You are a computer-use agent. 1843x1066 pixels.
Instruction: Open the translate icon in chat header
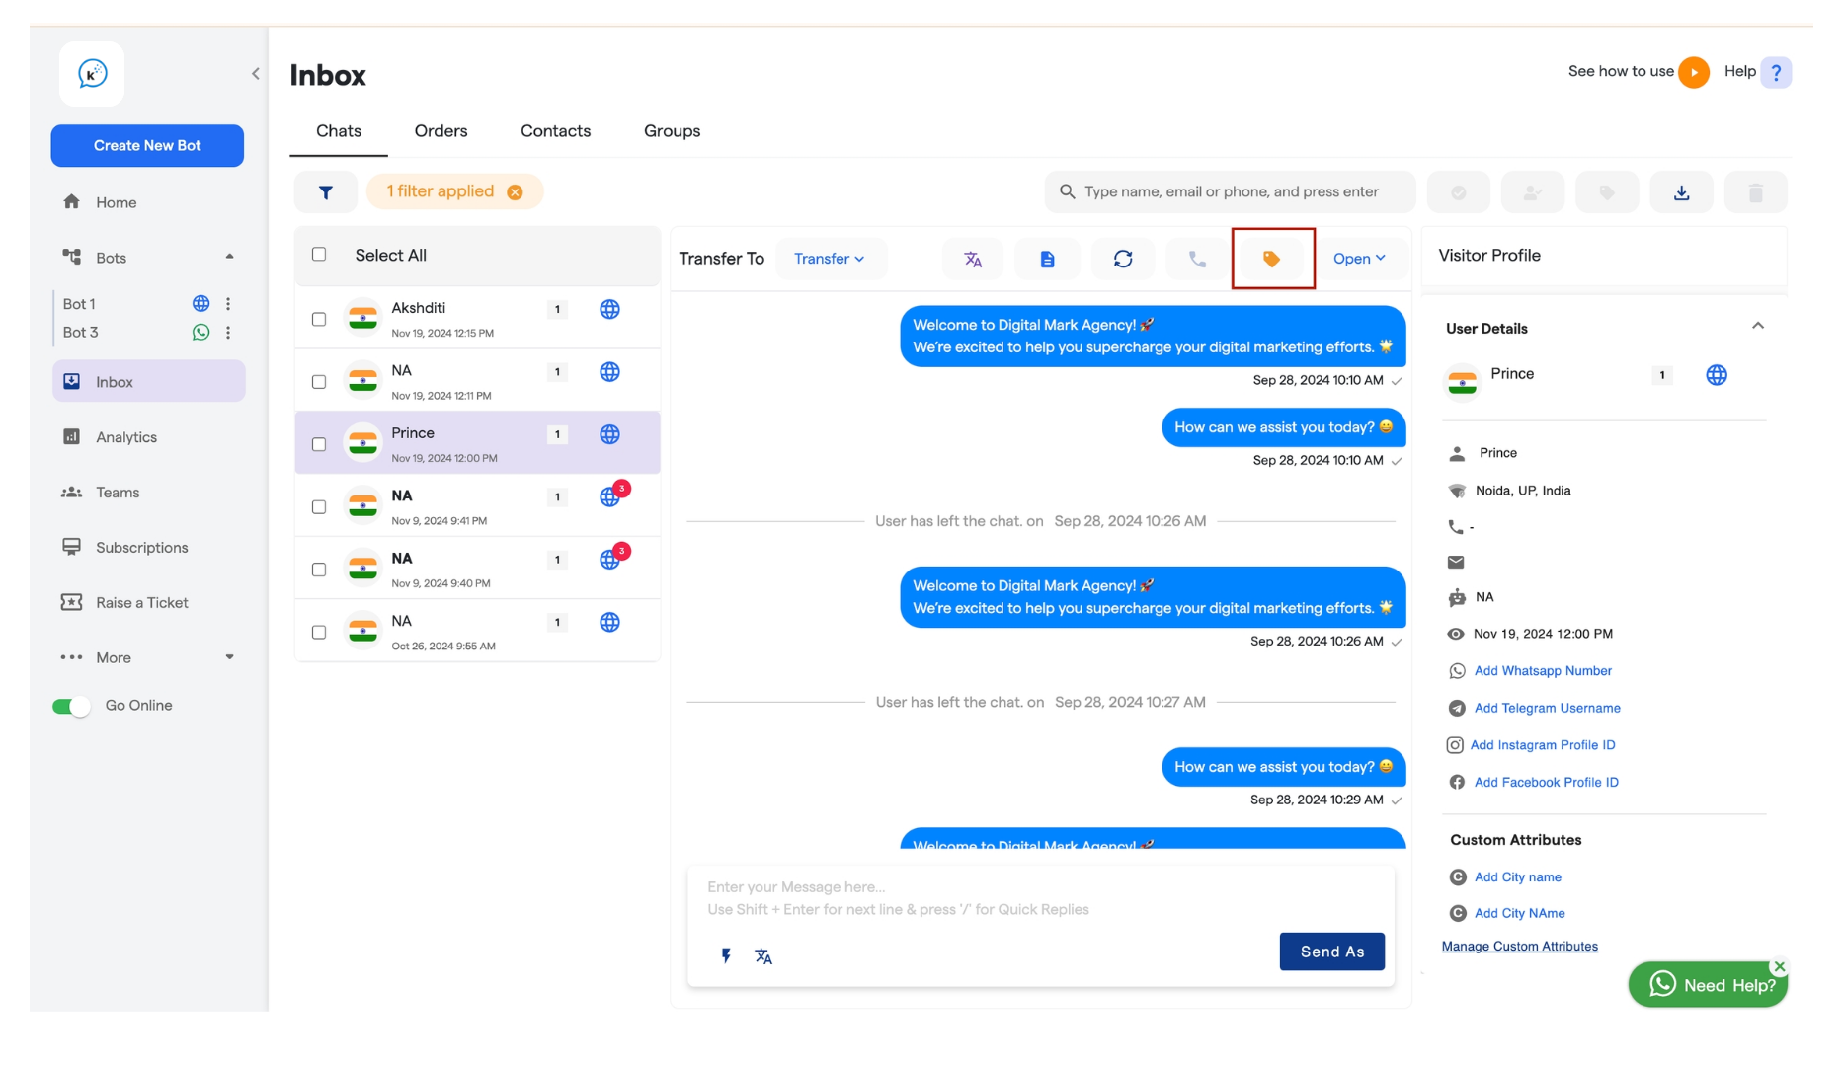coord(973,259)
